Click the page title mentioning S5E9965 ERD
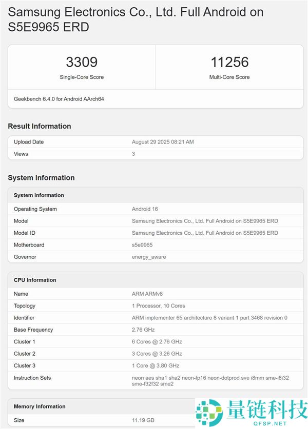Image resolution: width=308 pixels, height=429 pixels. point(136,19)
